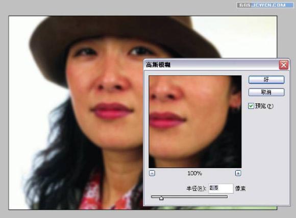Click the BBS.JCWCN.COM watermark banner
The image size is (296, 218).
265,5
